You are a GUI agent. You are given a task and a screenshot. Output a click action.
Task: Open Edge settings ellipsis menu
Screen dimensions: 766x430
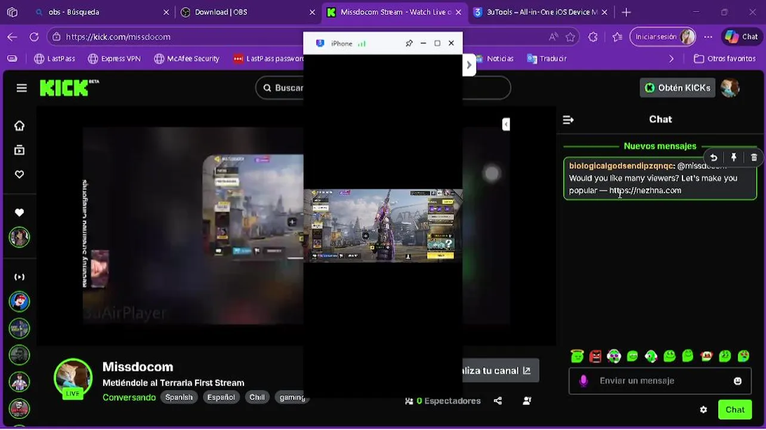pos(708,36)
